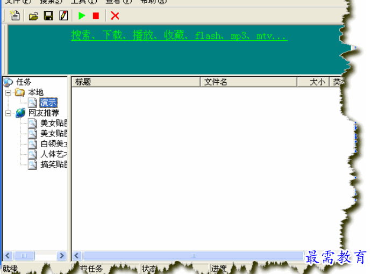This screenshot has height=274, width=371.
Task: Select the 人体艺 tree item
Action: pos(54,154)
